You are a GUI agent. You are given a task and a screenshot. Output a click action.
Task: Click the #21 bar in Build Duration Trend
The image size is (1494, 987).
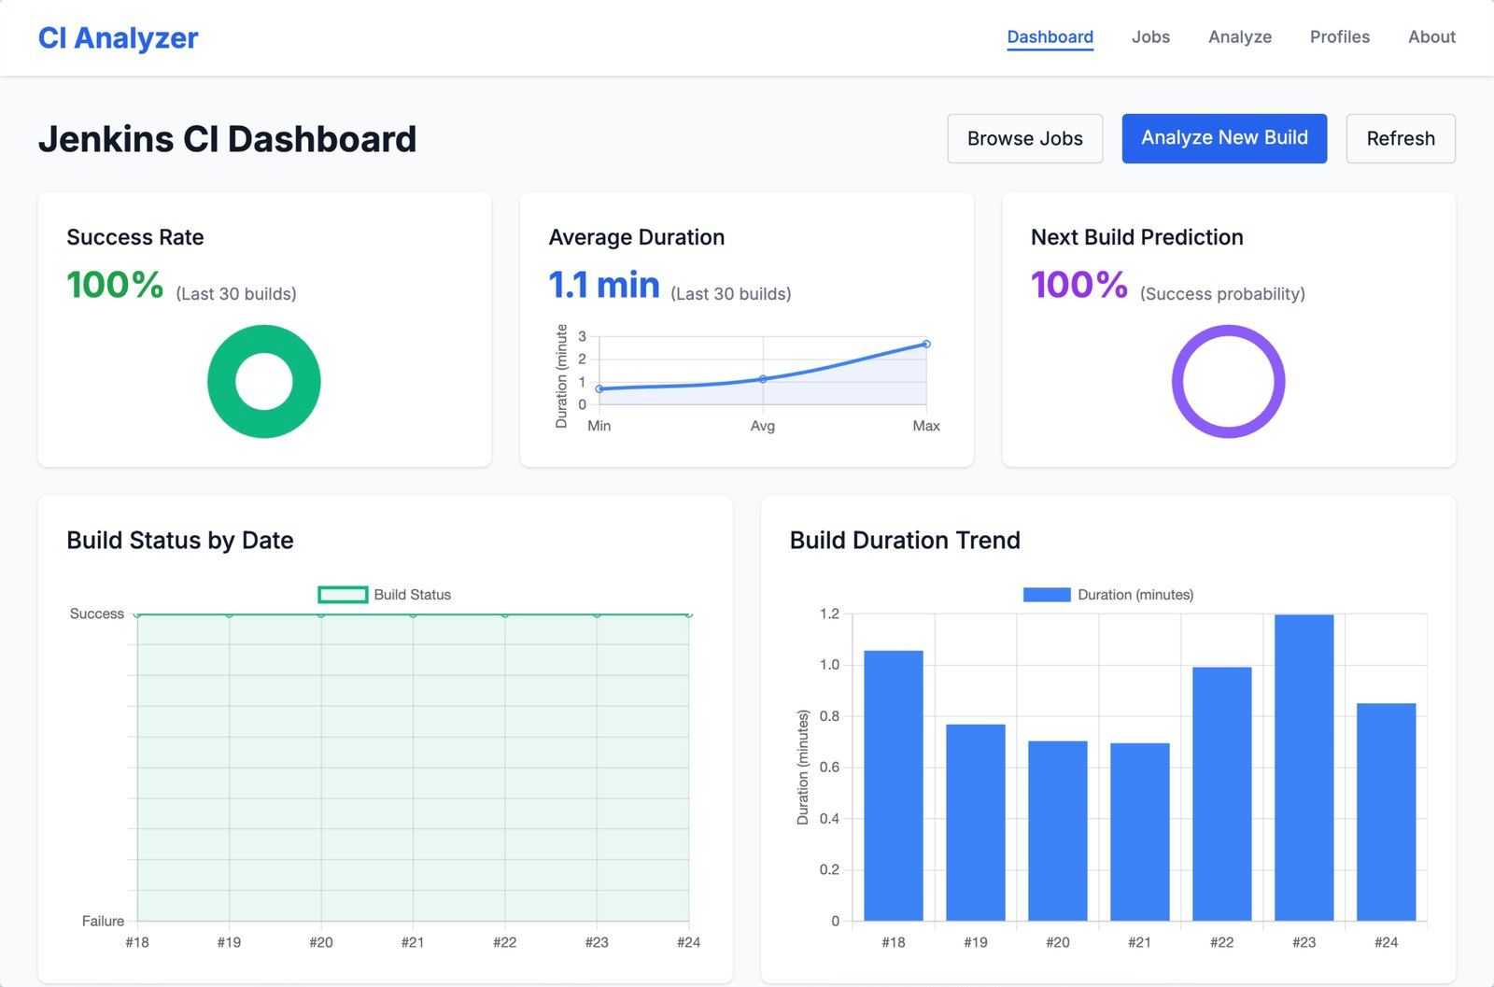pyautogui.click(x=1140, y=832)
